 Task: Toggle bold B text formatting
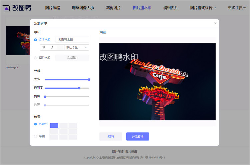[44, 48]
